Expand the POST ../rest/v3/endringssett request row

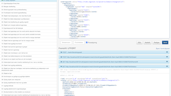[x=114, y=52]
